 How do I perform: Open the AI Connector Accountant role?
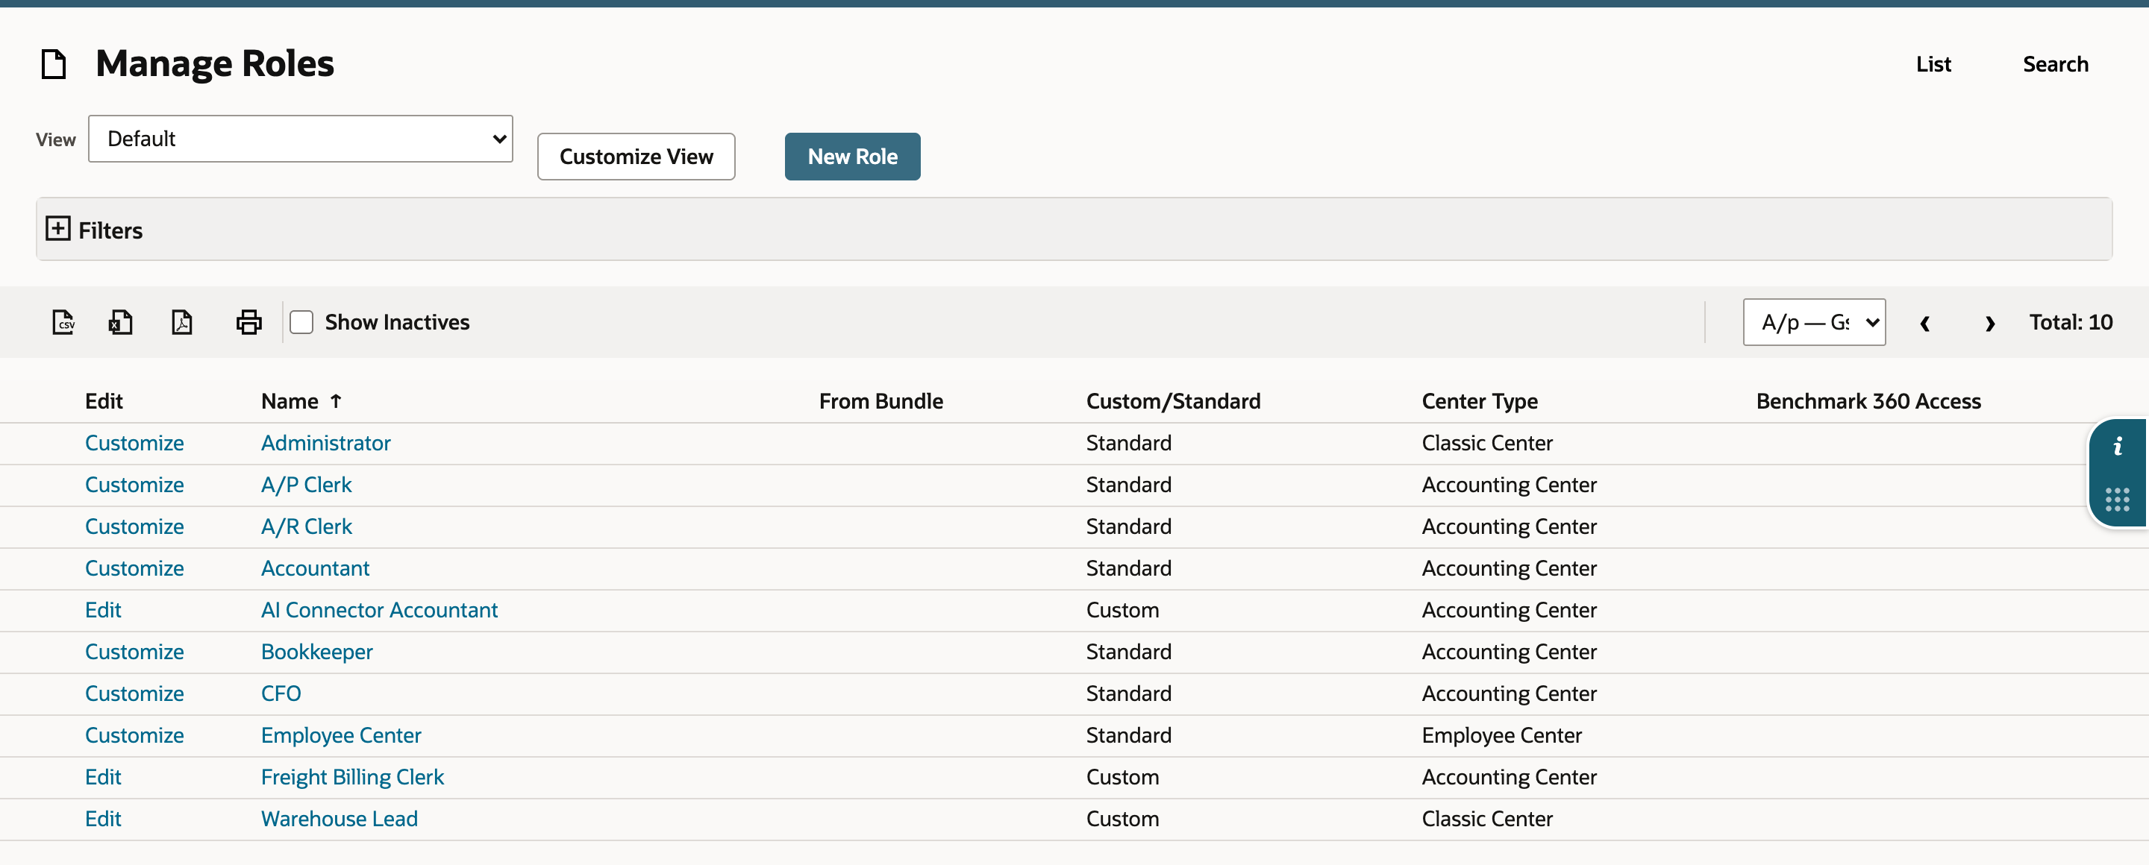coord(379,610)
